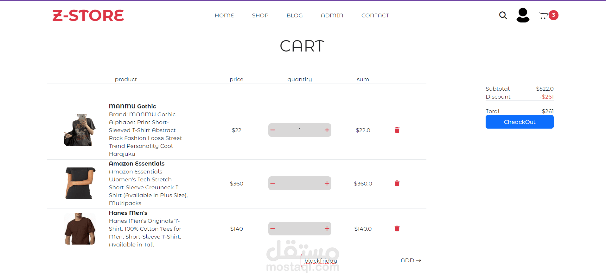Open the Amazon Essentials black shirt thumbnail

pos(80,183)
